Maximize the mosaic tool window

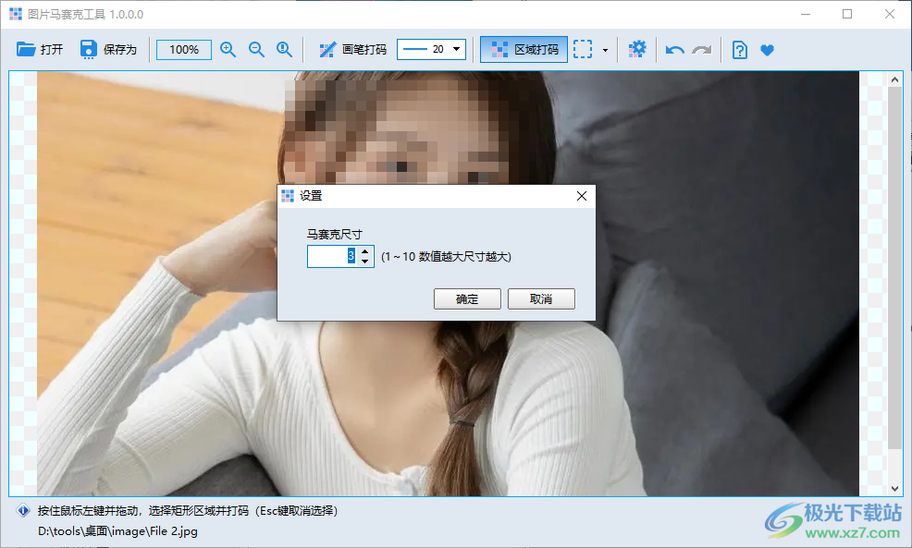coord(847,14)
